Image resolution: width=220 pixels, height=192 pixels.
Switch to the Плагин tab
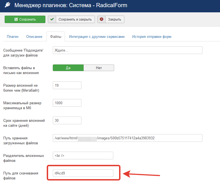pyautogui.click(x=13, y=37)
